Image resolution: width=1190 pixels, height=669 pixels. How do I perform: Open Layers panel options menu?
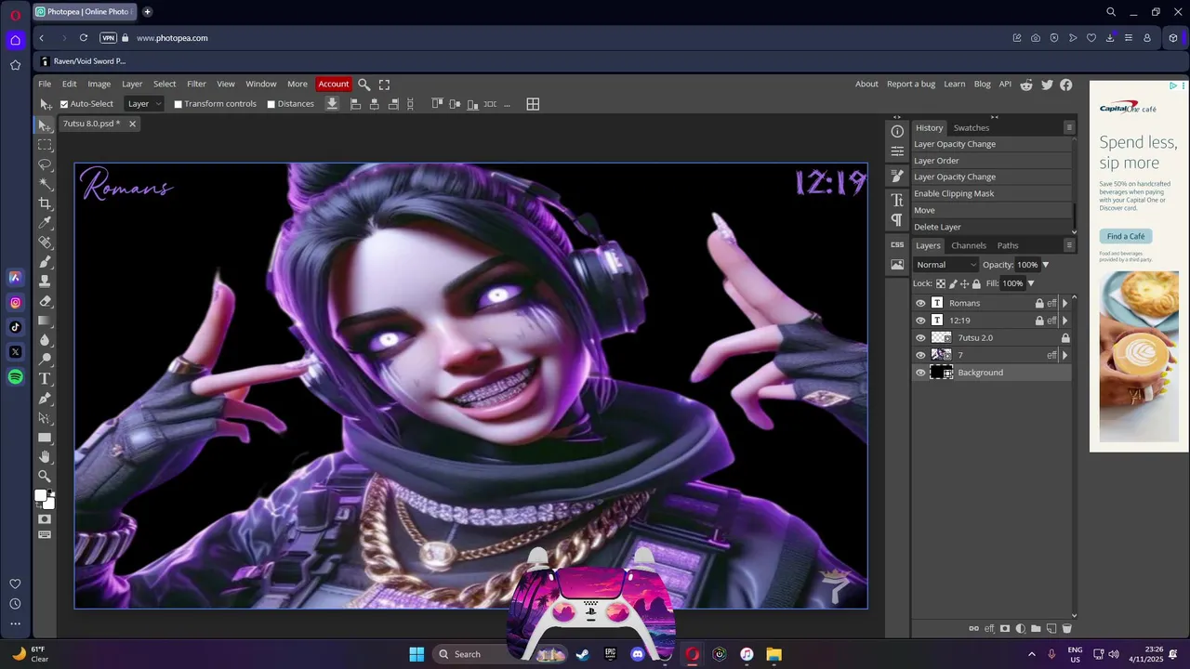(x=1069, y=245)
